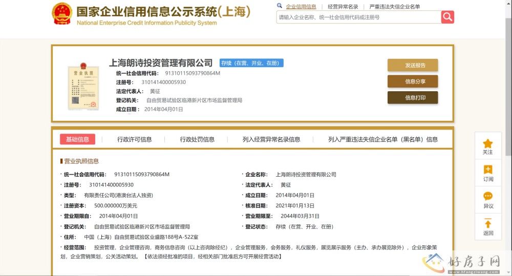Click the 订阅 subscribe plus icon
The image size is (512, 276).
[488, 170]
